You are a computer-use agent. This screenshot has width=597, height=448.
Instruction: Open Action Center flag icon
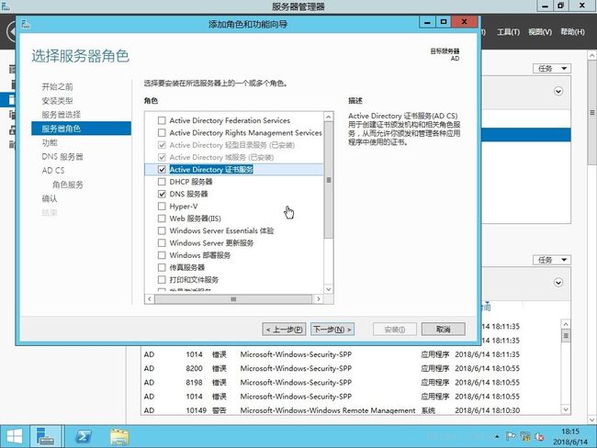tap(510, 437)
